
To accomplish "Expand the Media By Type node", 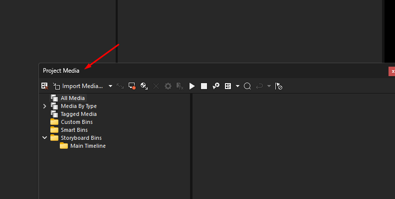I will click(44, 106).
